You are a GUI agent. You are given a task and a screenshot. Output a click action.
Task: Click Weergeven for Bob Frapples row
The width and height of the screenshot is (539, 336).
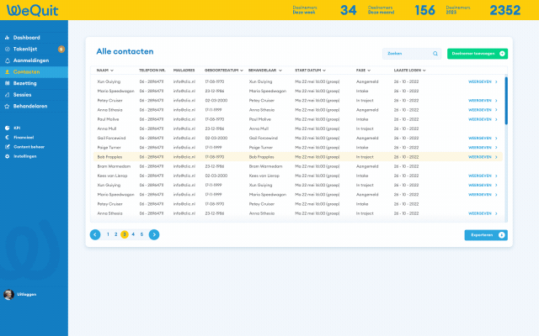pos(483,157)
